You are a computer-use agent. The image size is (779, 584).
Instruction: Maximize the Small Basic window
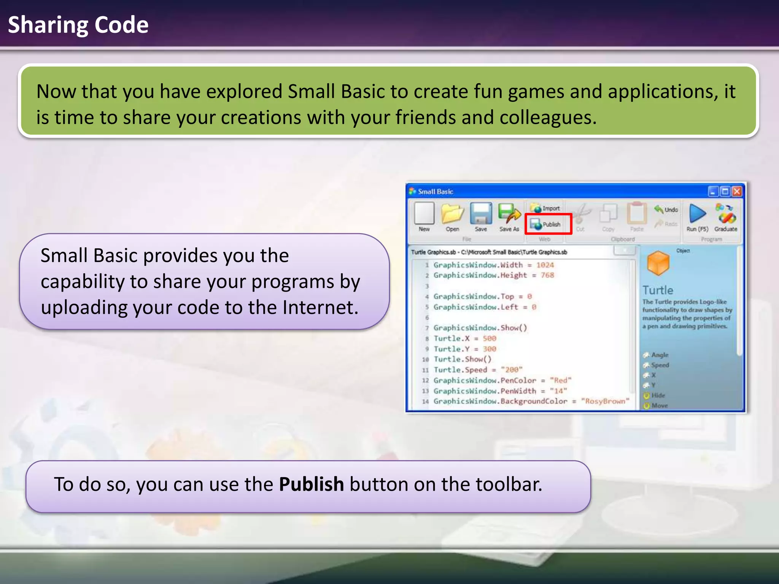point(725,191)
